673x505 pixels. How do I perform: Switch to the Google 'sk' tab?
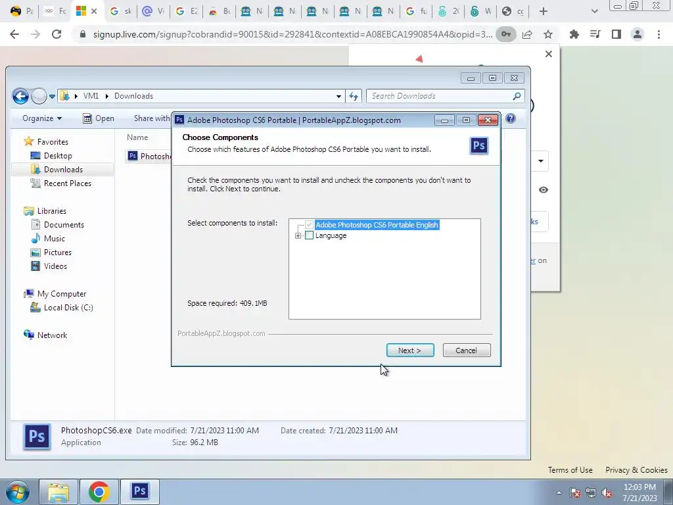tap(120, 11)
